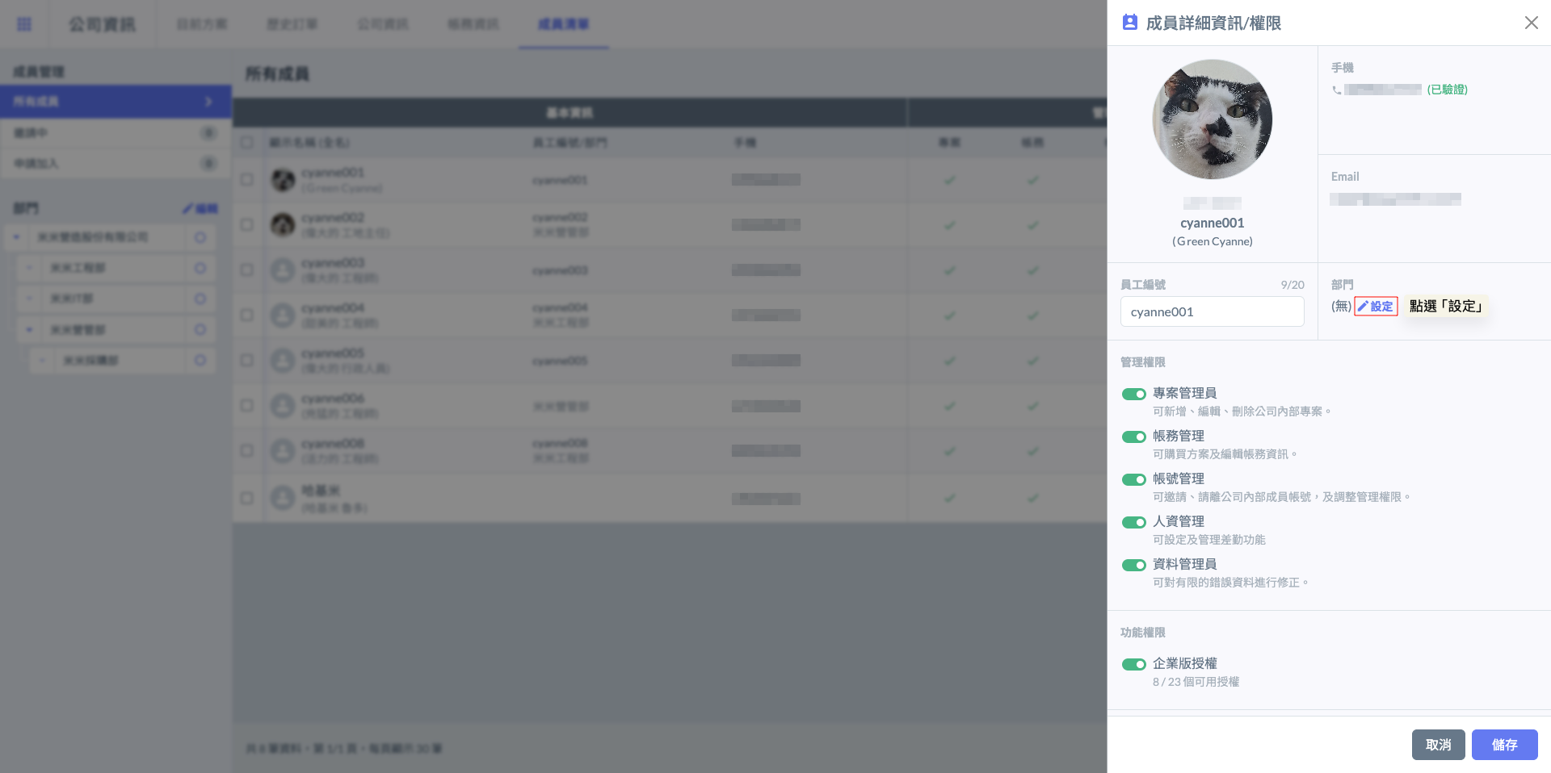1551x773 pixels.
Task: Save changes with the 儲存 button
Action: (1503, 745)
